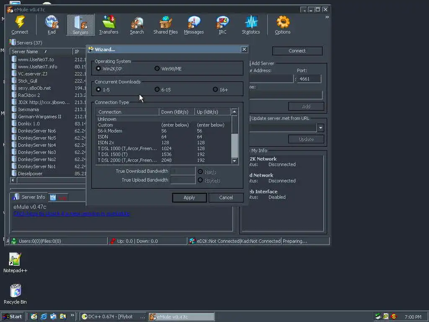The width and height of the screenshot is (429, 322).
Task: Select the kByte/s unit radio button
Action: point(200,180)
